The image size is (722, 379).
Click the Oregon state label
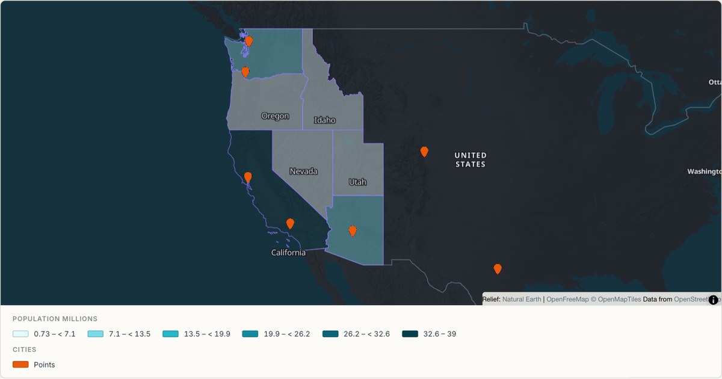tap(275, 116)
